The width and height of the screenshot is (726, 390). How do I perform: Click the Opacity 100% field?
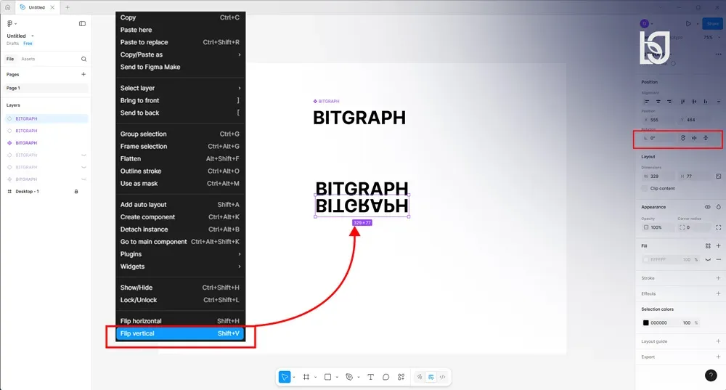(657, 227)
